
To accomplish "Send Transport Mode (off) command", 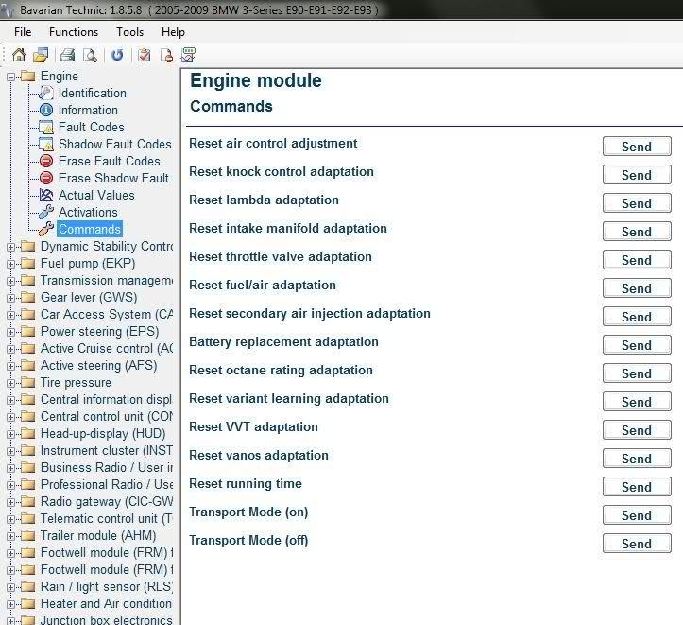I will pyautogui.click(x=637, y=544).
